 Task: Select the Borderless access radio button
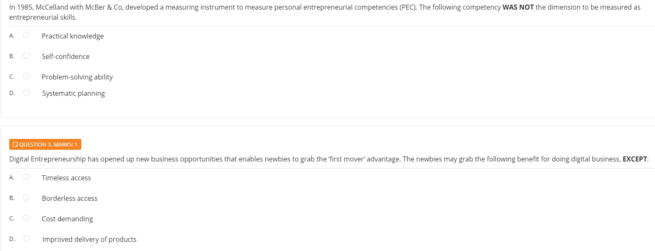(x=26, y=197)
